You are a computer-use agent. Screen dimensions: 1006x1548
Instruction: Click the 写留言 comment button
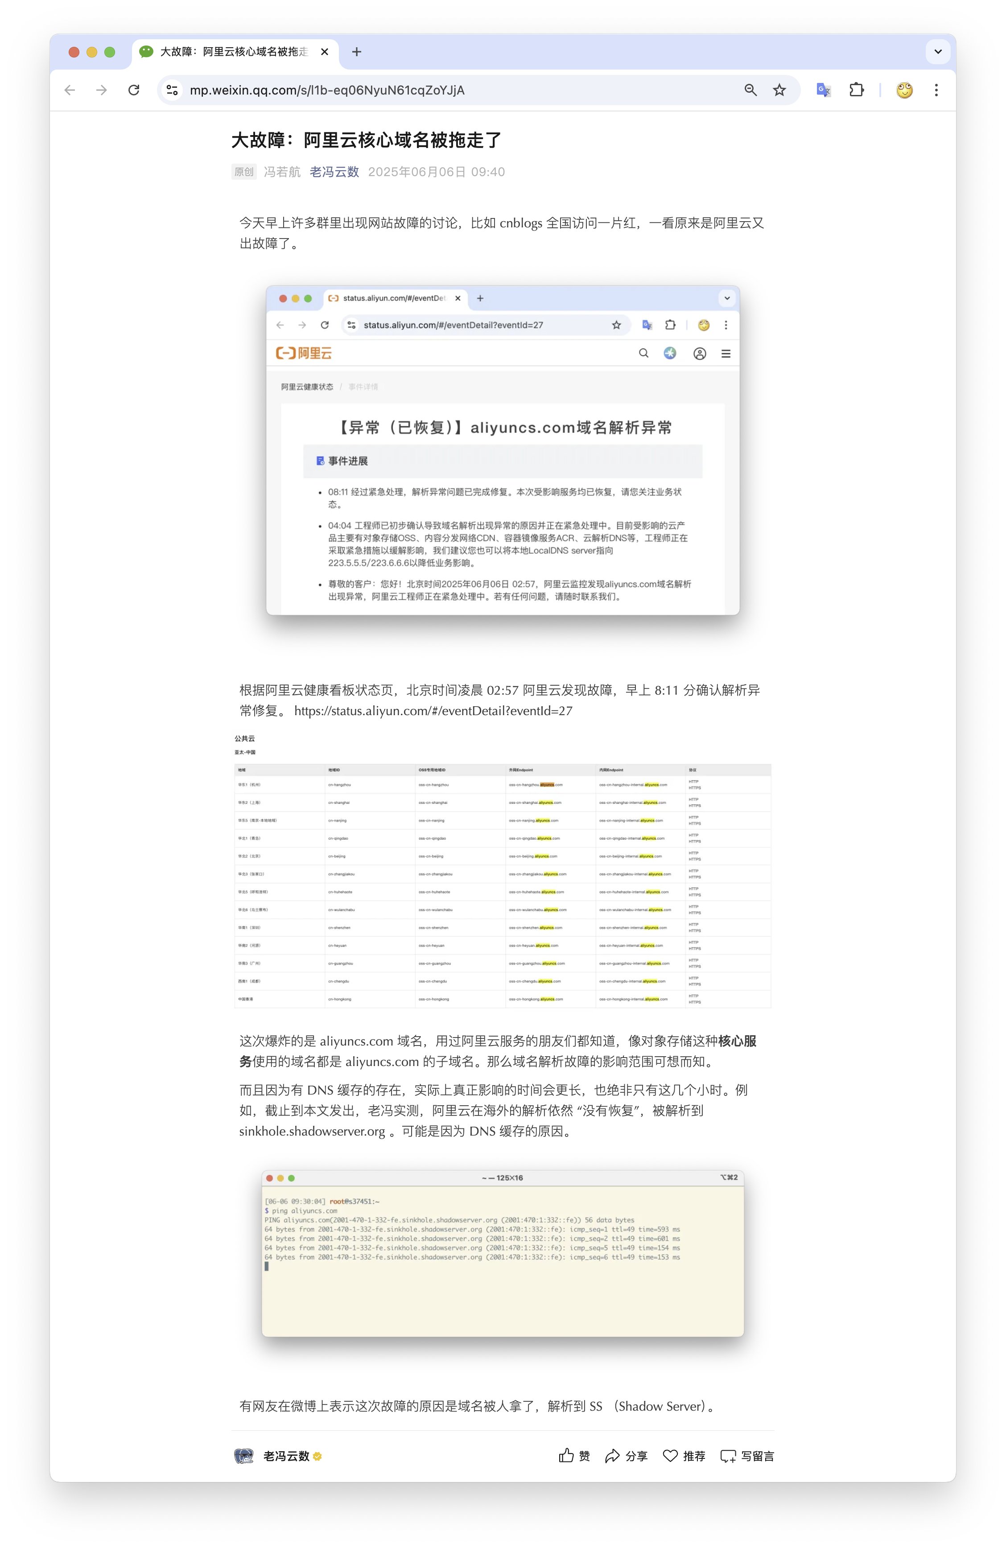[747, 1456]
